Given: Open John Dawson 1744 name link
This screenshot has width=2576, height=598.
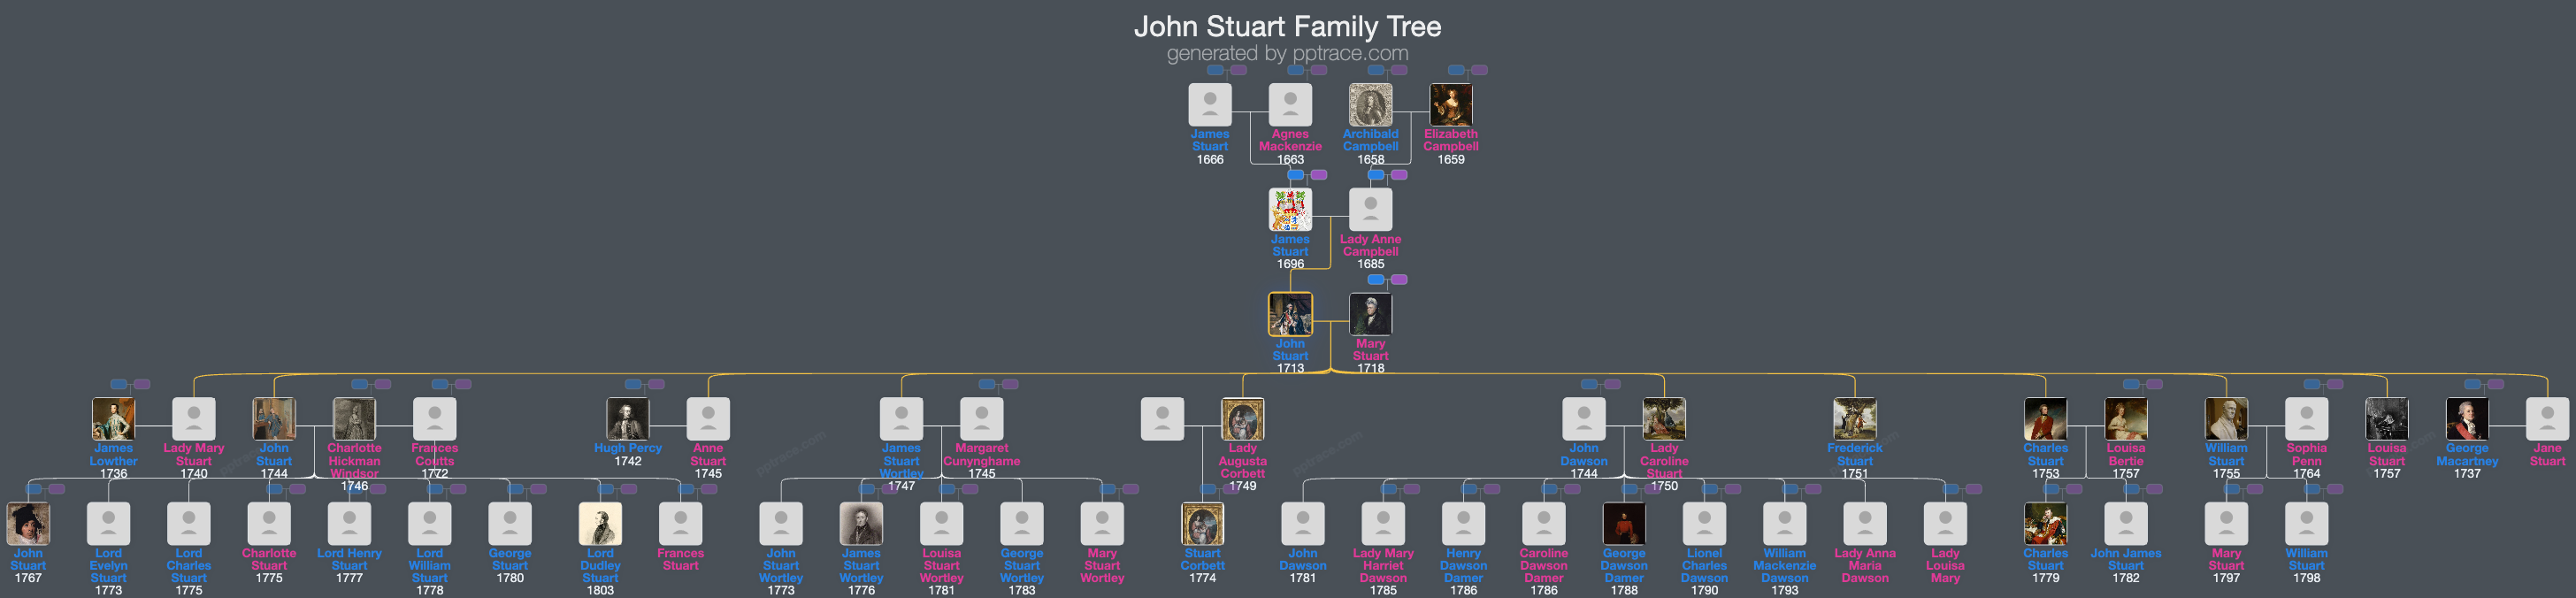Looking at the screenshot, I should click(x=1584, y=455).
